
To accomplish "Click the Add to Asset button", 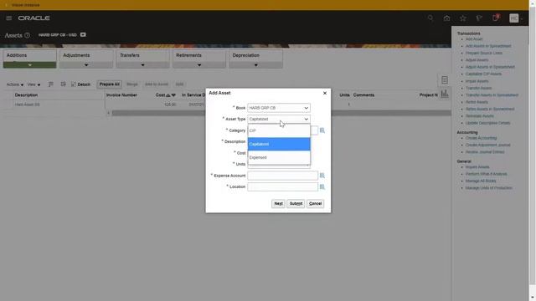I will (157, 84).
